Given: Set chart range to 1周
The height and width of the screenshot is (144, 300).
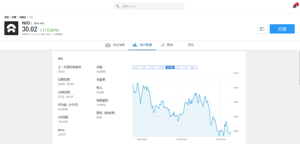Looking at the screenshot, I should tap(144, 67).
